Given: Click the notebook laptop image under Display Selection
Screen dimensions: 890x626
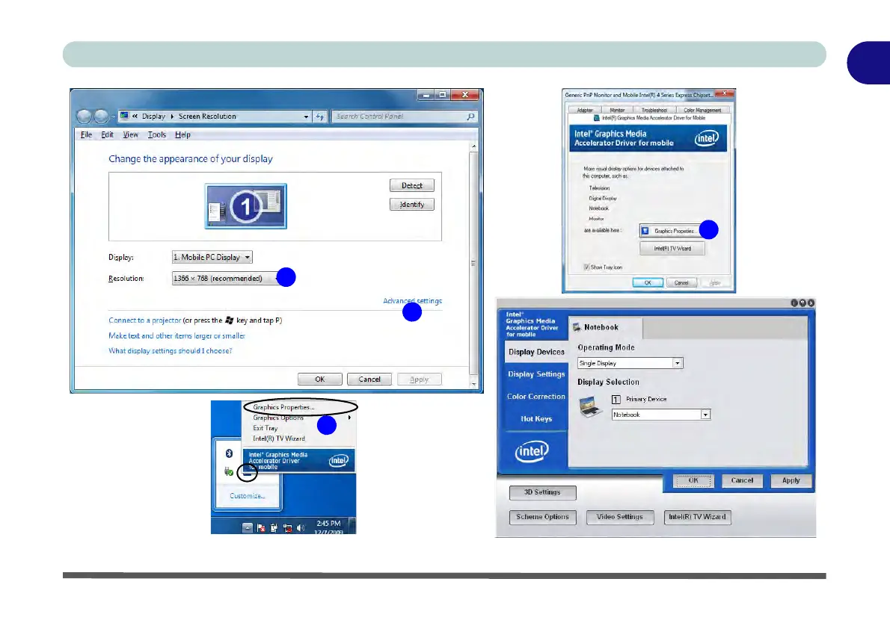Looking at the screenshot, I should point(590,406).
